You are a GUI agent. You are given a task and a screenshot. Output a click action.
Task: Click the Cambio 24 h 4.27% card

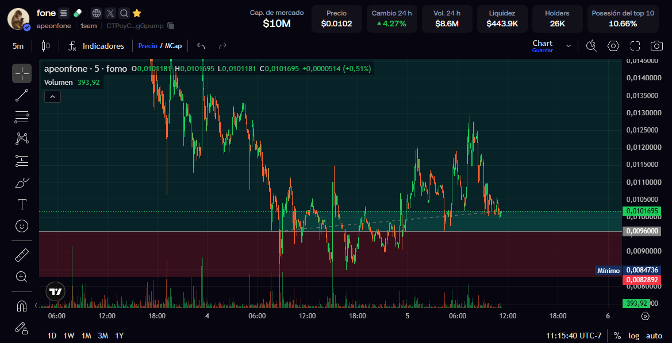point(391,19)
